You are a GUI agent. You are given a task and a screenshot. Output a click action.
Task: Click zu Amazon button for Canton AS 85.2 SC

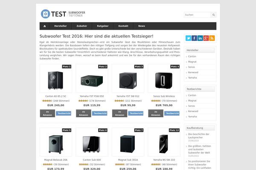click(47, 113)
